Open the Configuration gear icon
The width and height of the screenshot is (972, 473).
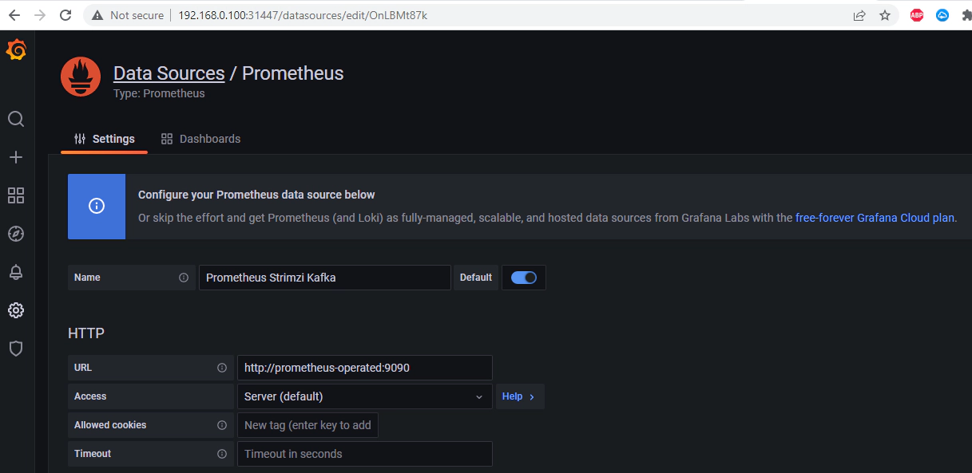[16, 310]
